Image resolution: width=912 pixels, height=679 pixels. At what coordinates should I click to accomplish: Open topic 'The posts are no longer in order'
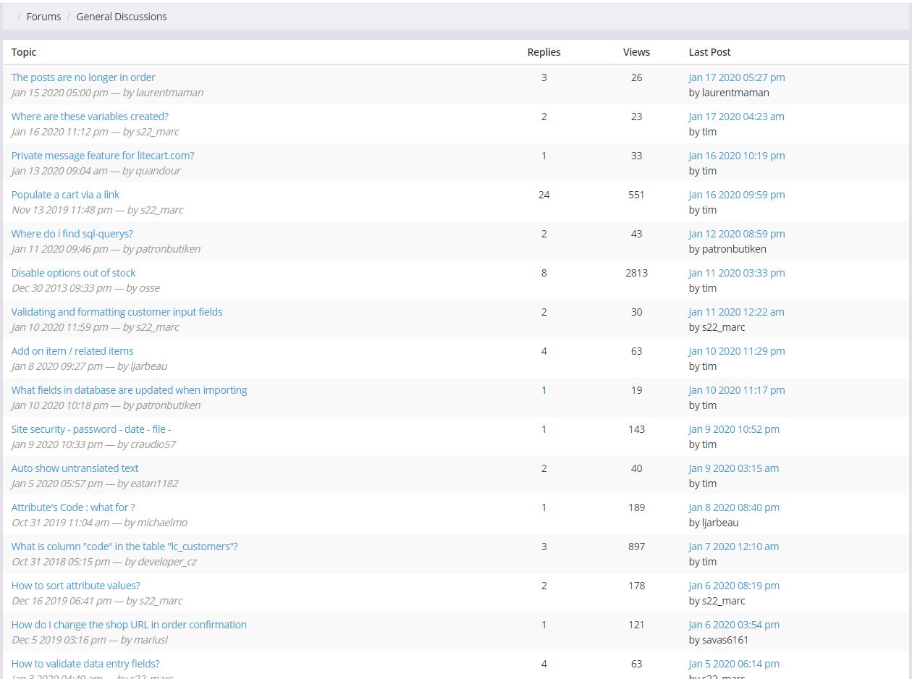coord(83,77)
